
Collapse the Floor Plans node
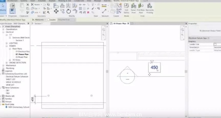coord(10,49)
